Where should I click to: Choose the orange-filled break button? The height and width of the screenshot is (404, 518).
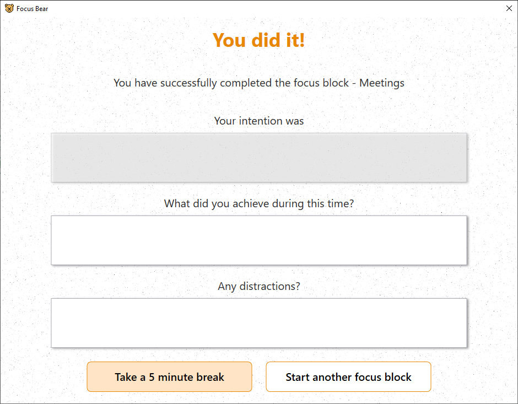pyautogui.click(x=170, y=377)
